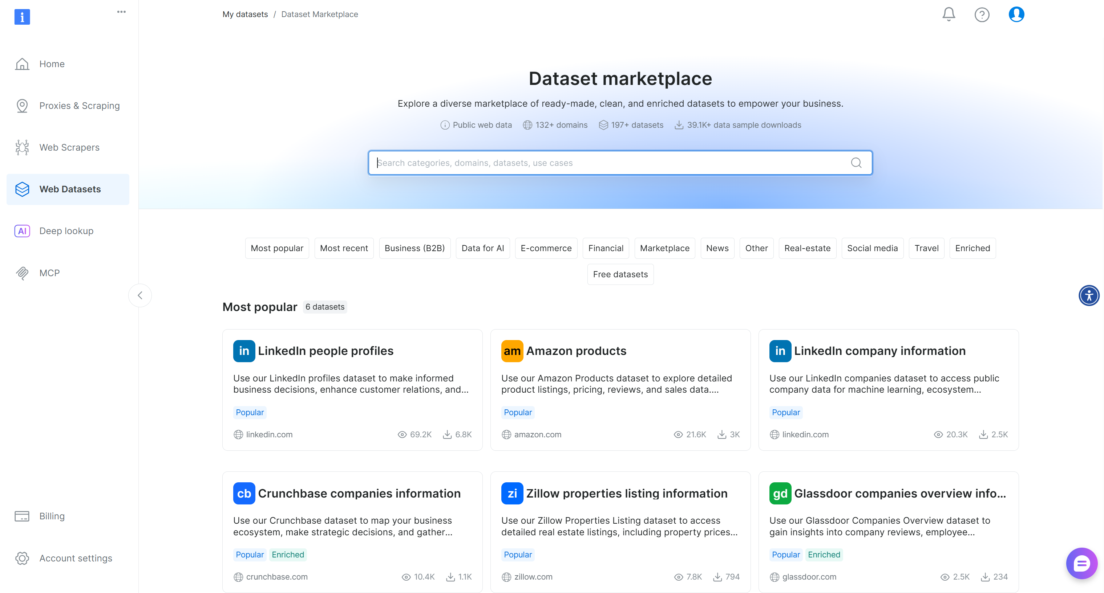This screenshot has width=1104, height=593.
Task: Open the help icon in the top bar
Action: pos(982,14)
